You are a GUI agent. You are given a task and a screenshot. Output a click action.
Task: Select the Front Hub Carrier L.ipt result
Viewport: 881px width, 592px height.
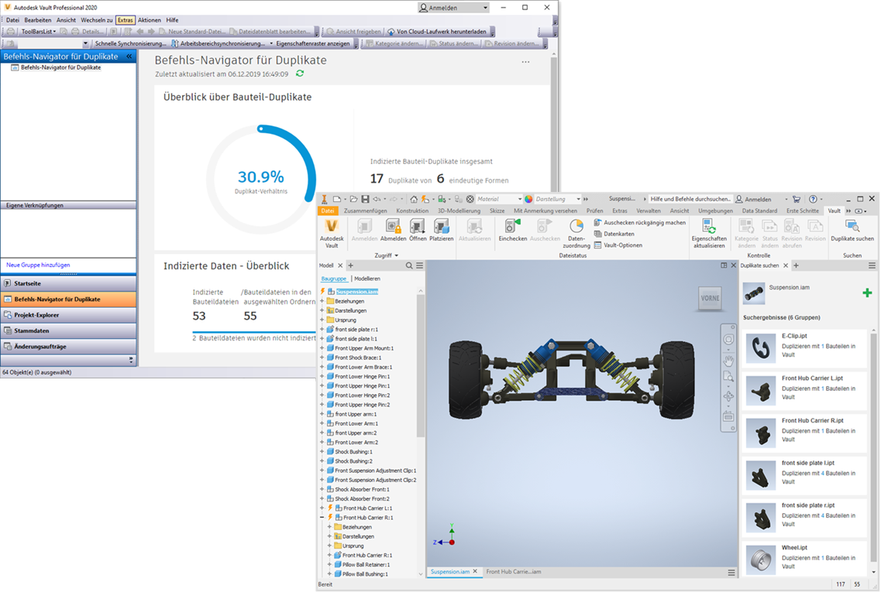(x=804, y=389)
